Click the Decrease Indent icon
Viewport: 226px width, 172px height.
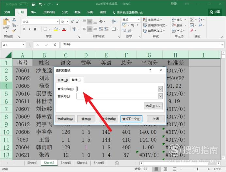point(101,29)
